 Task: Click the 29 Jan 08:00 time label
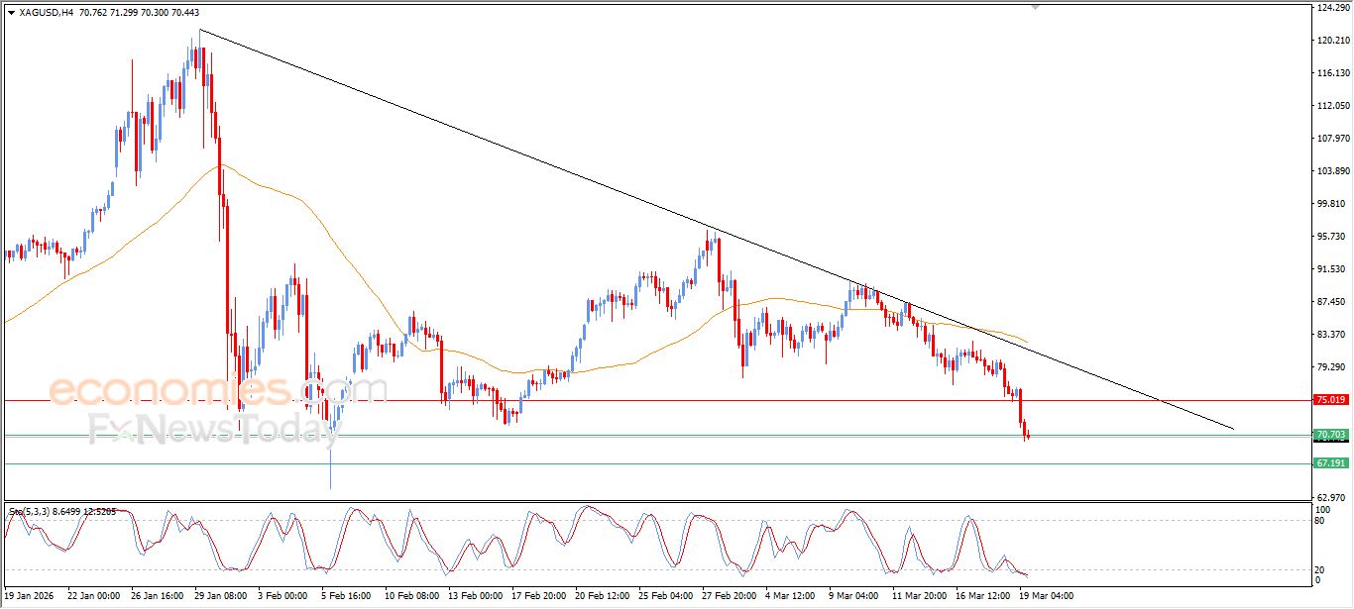pyautogui.click(x=221, y=596)
